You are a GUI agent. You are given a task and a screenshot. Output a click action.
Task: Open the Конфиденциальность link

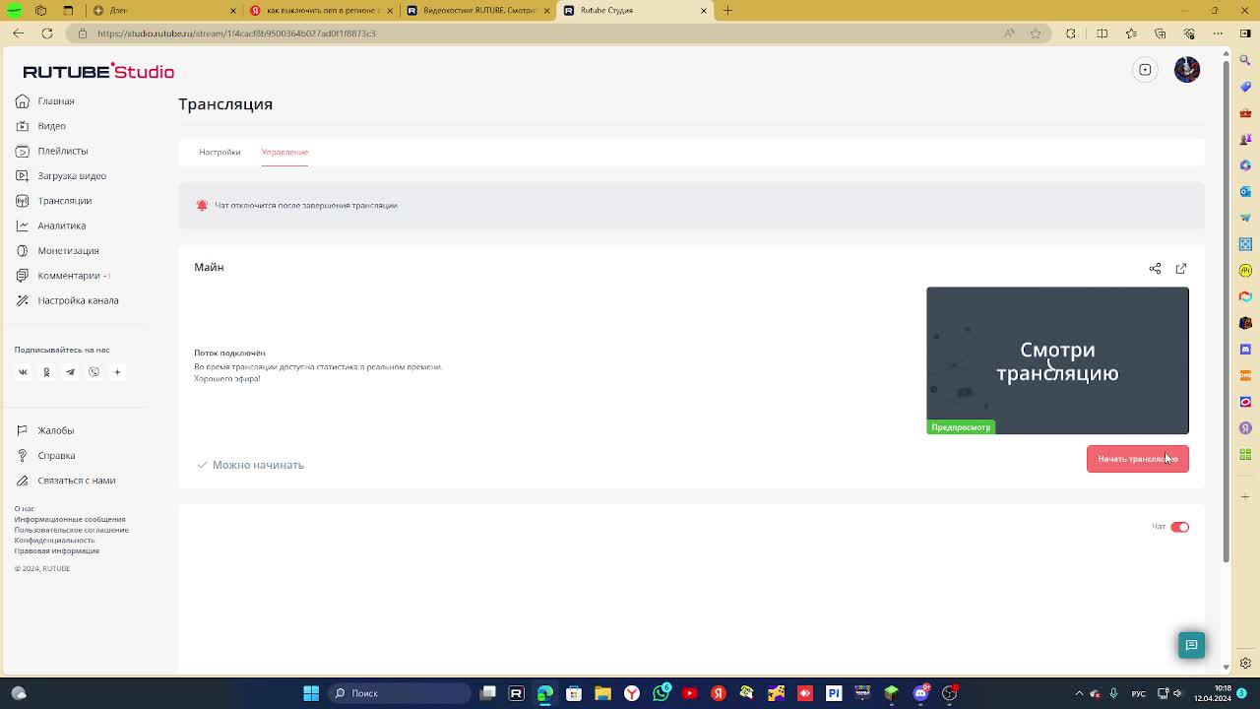click(x=54, y=541)
